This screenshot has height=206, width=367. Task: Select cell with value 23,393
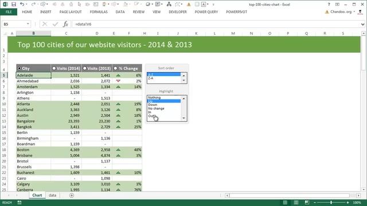point(67,121)
